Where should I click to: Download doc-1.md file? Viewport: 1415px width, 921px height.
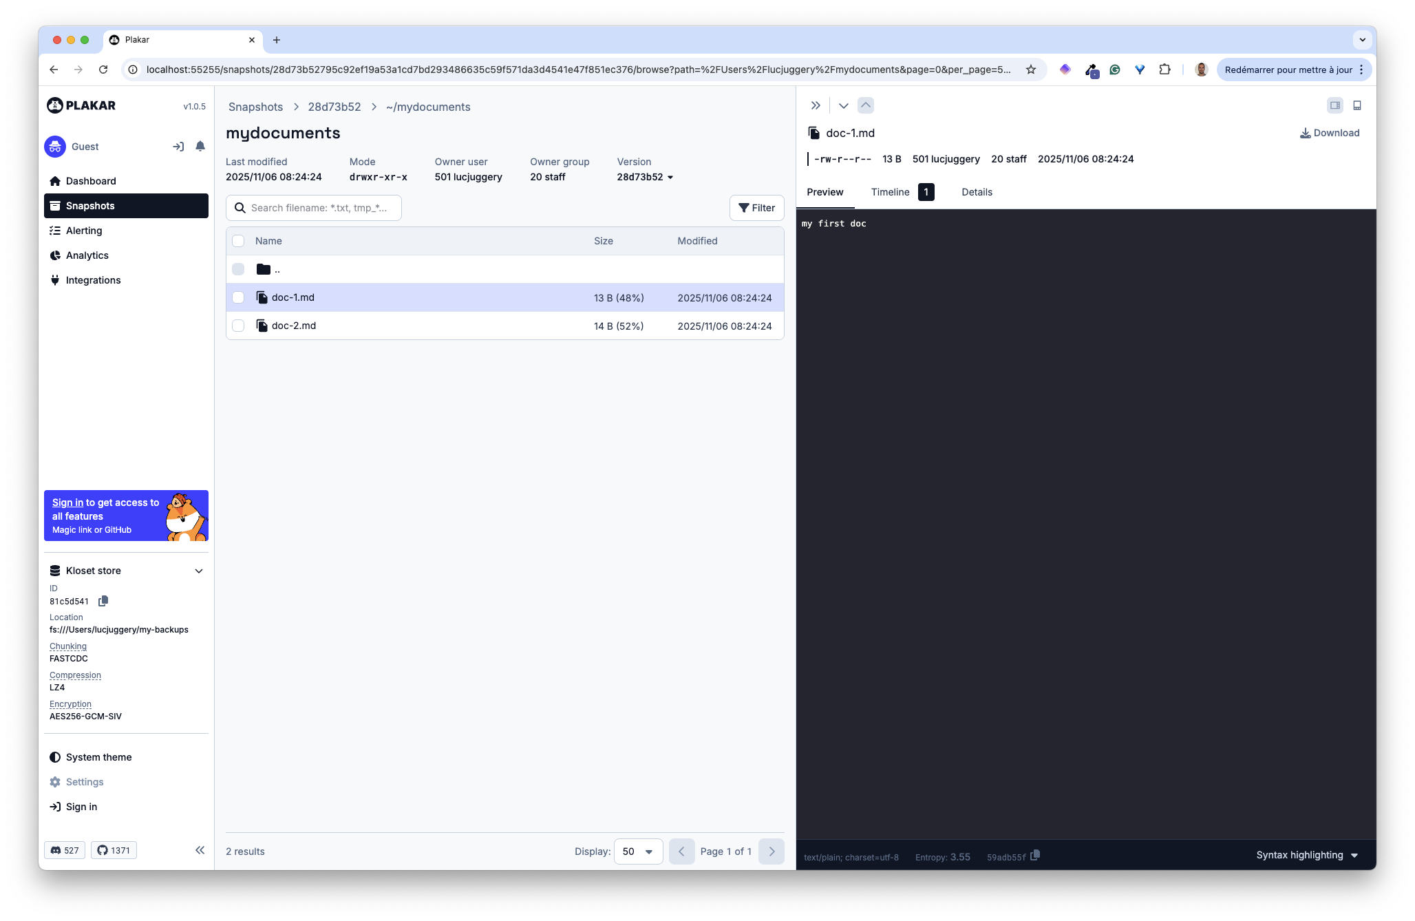[1329, 133]
